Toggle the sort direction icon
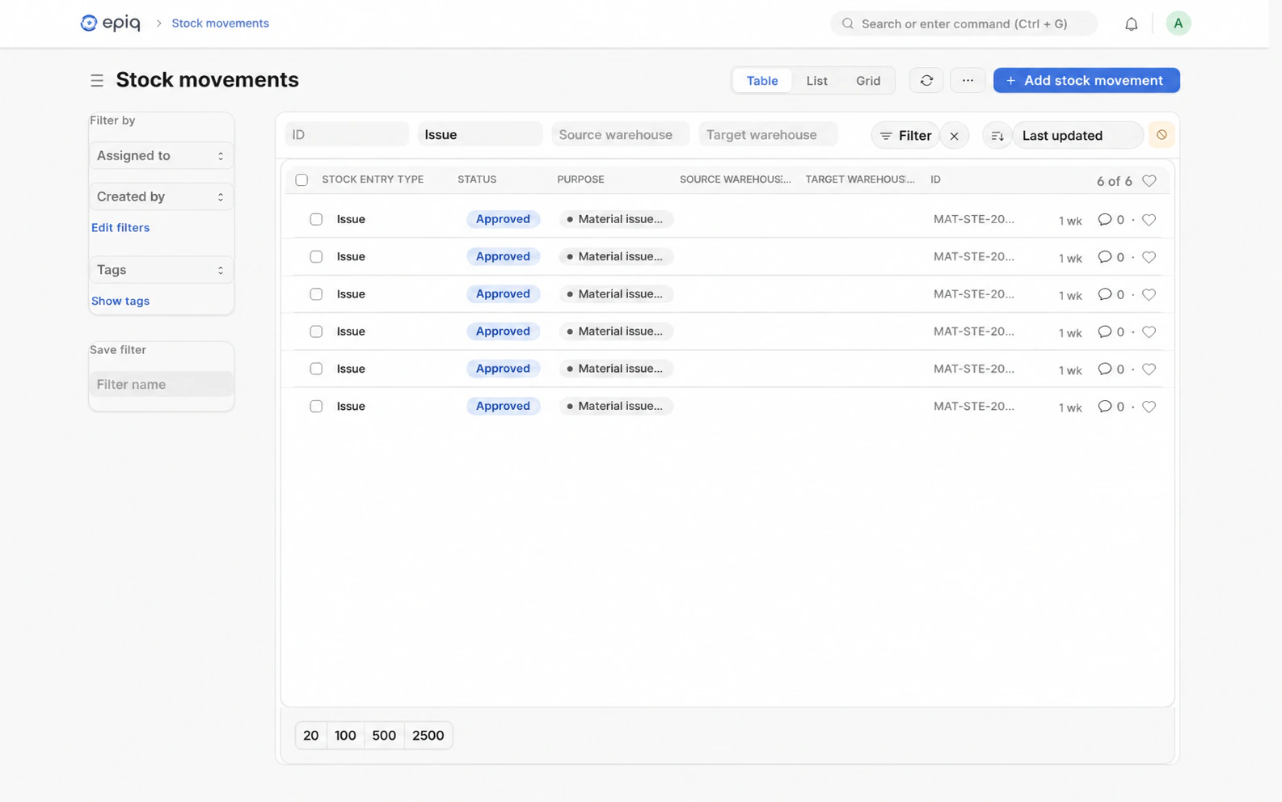 pos(997,136)
